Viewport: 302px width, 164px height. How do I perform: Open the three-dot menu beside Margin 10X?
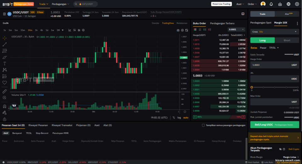[x=297, y=23]
